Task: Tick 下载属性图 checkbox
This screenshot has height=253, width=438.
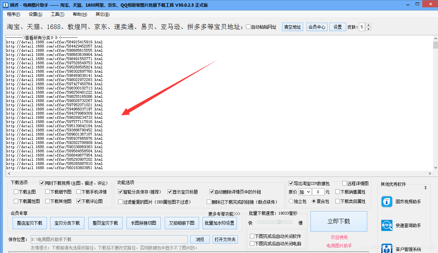Action: pyautogui.click(x=16, y=201)
